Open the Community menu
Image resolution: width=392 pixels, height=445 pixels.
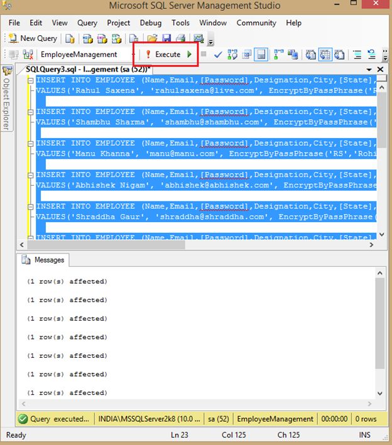click(x=256, y=23)
